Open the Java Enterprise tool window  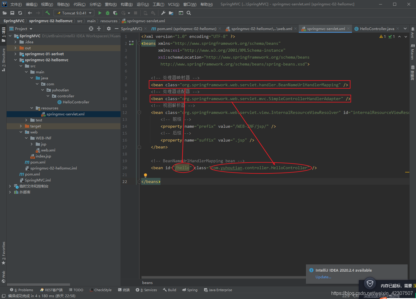coord(218,290)
